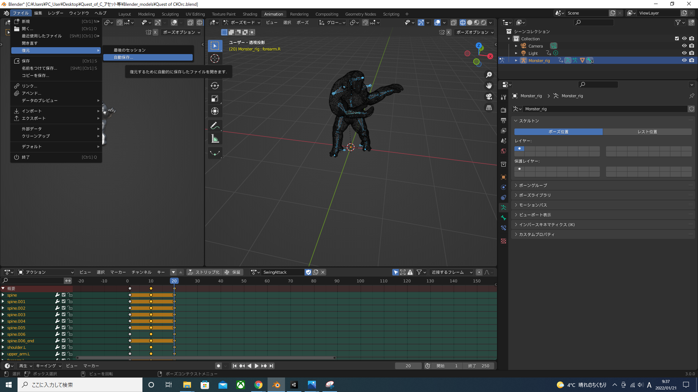Open the アクション editor mode dropdown

[46, 272]
